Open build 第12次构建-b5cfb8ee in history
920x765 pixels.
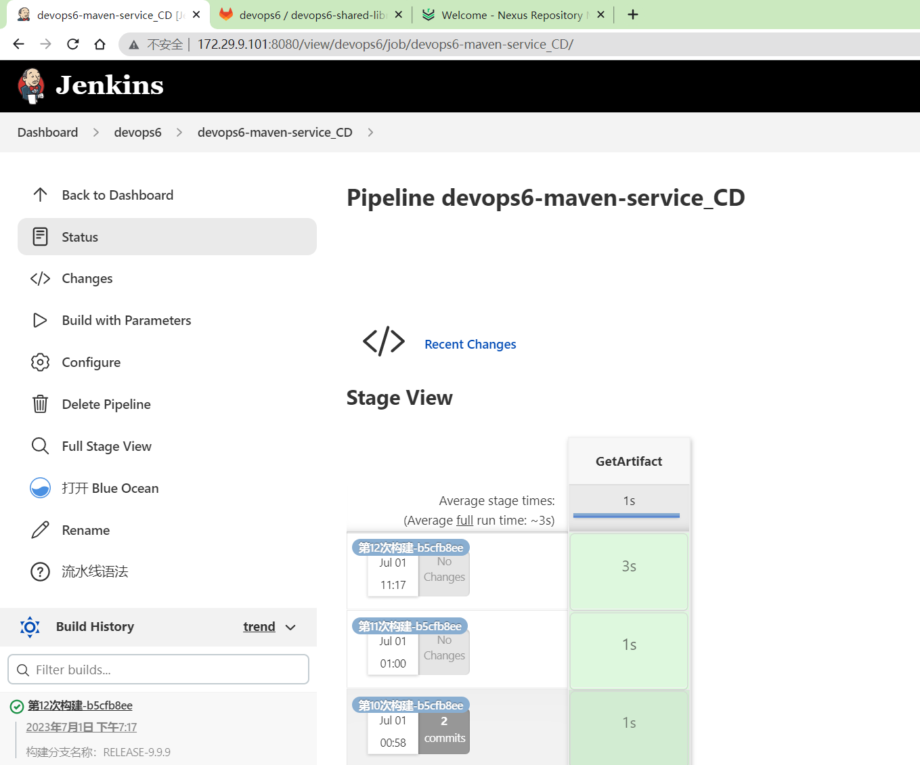coord(80,705)
